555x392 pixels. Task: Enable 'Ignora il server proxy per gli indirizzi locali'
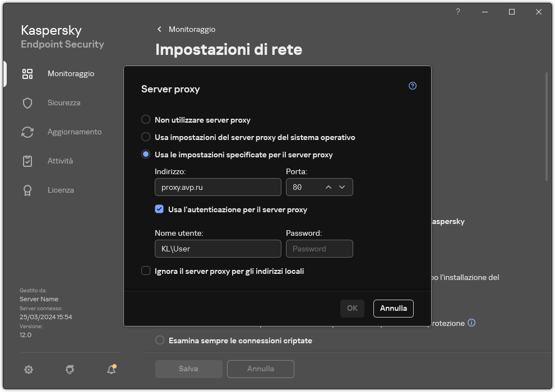(146, 271)
